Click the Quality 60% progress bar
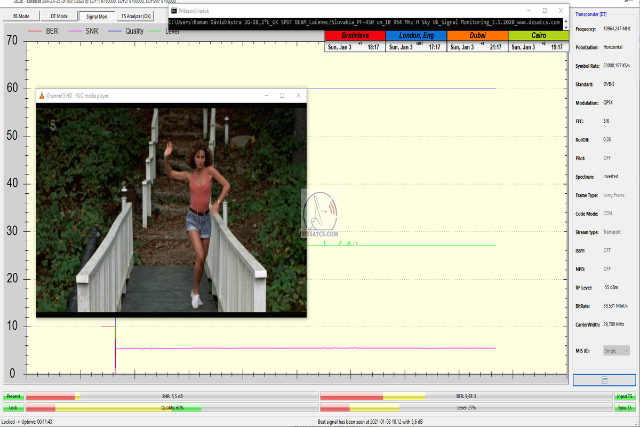The width and height of the screenshot is (640, 427). pos(172,408)
